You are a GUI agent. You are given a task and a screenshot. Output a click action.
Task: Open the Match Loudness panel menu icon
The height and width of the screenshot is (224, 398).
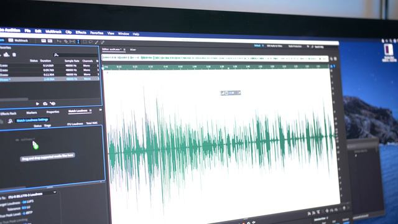tap(91, 111)
